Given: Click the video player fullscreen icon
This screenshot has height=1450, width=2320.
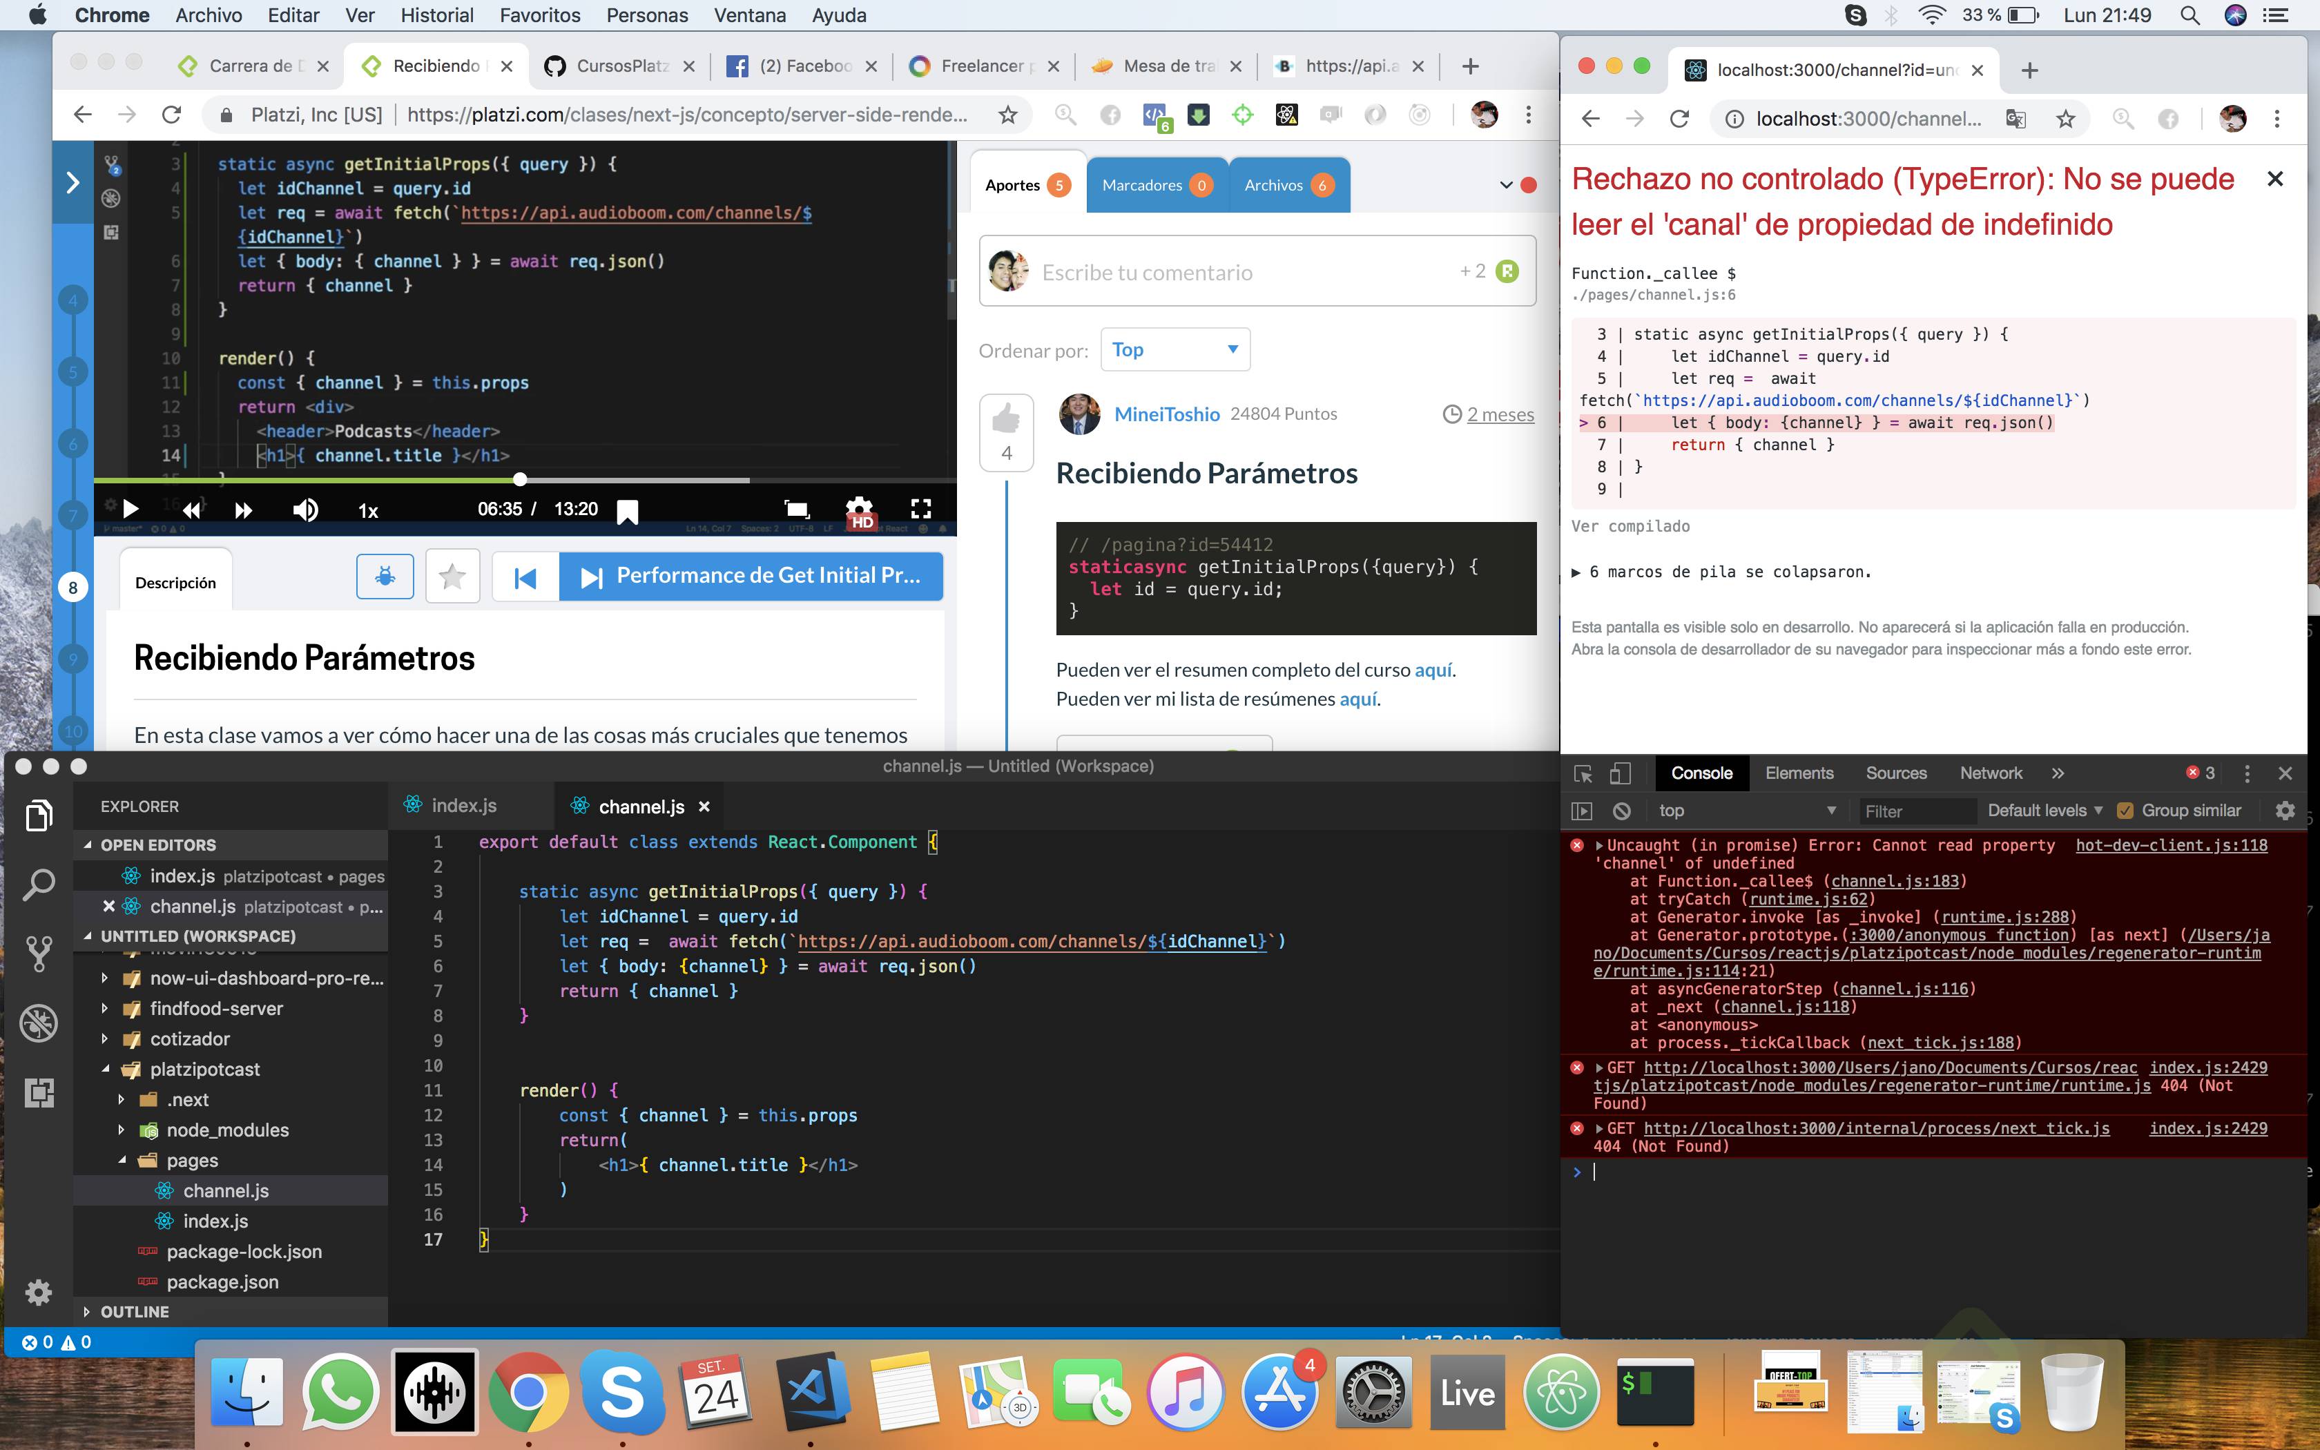Looking at the screenshot, I should 920,510.
